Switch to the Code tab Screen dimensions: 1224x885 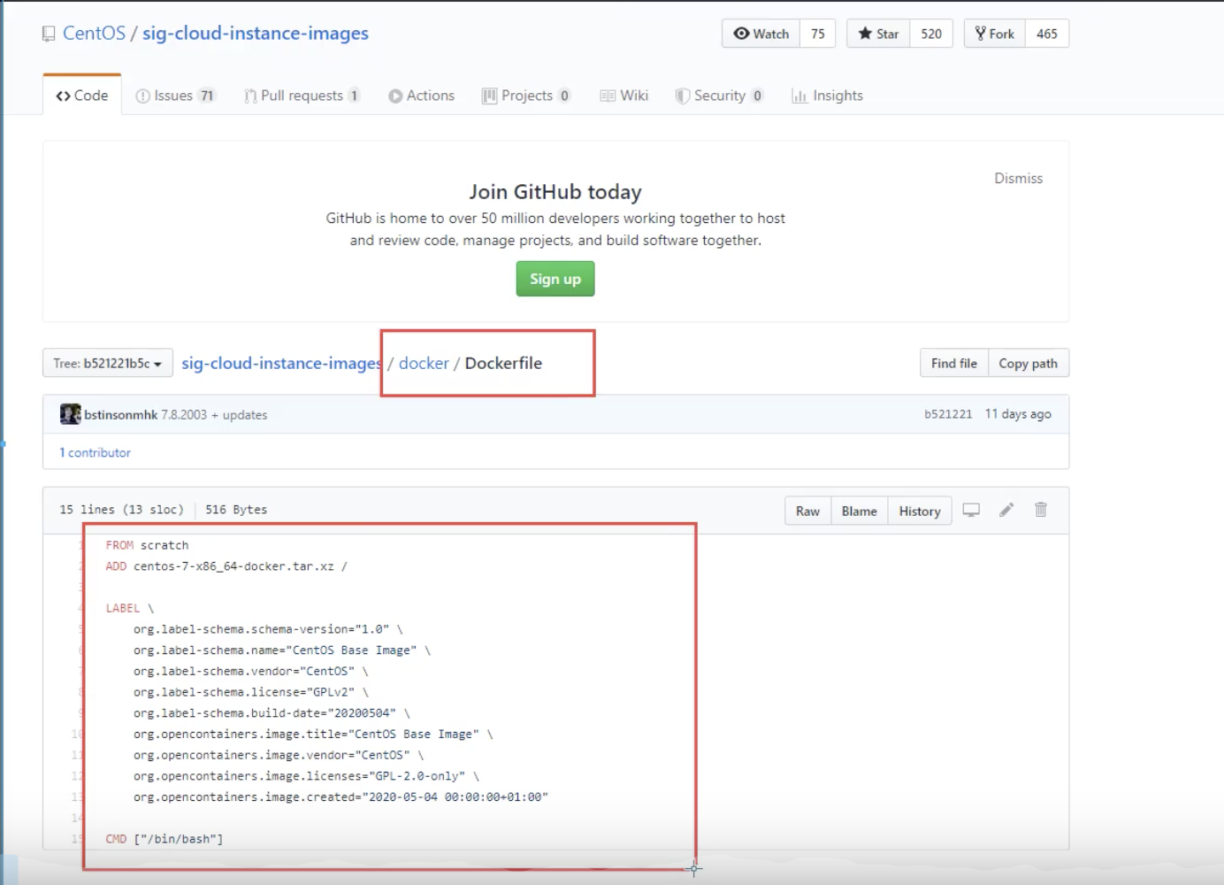[82, 96]
